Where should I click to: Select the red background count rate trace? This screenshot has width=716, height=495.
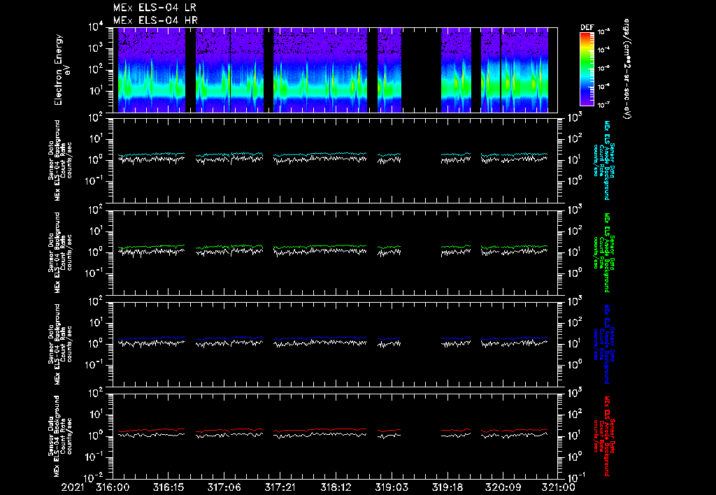pyautogui.click(x=332, y=430)
